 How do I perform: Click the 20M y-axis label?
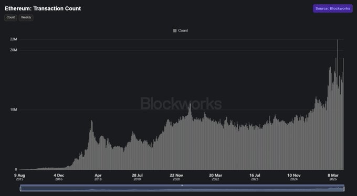point(14,50)
